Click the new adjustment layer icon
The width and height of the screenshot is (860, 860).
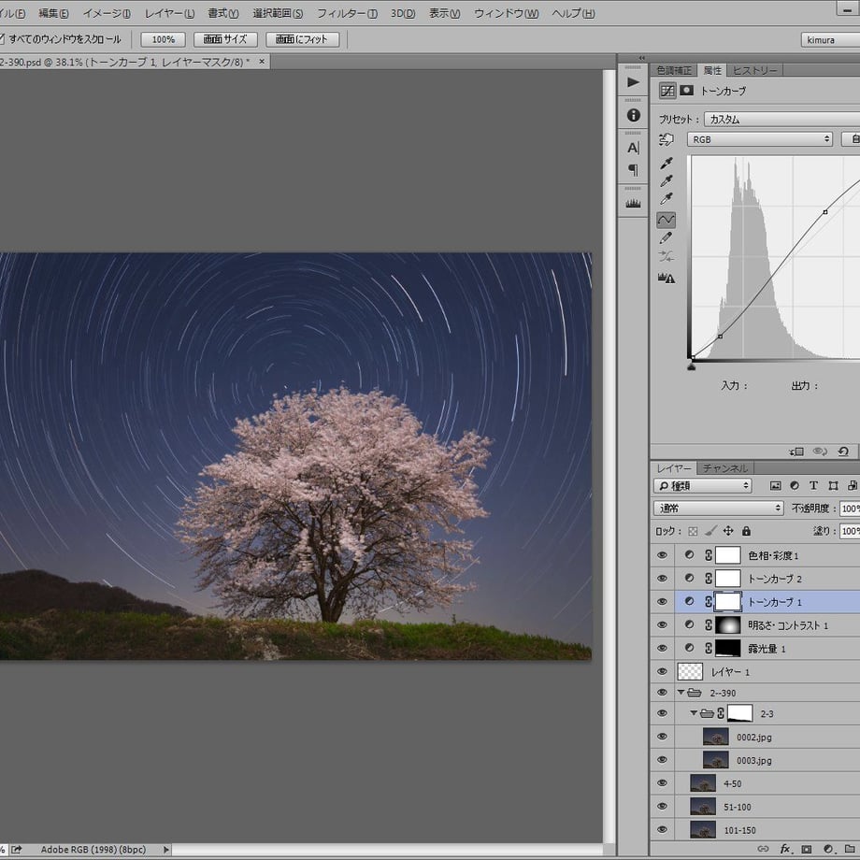tap(827, 849)
